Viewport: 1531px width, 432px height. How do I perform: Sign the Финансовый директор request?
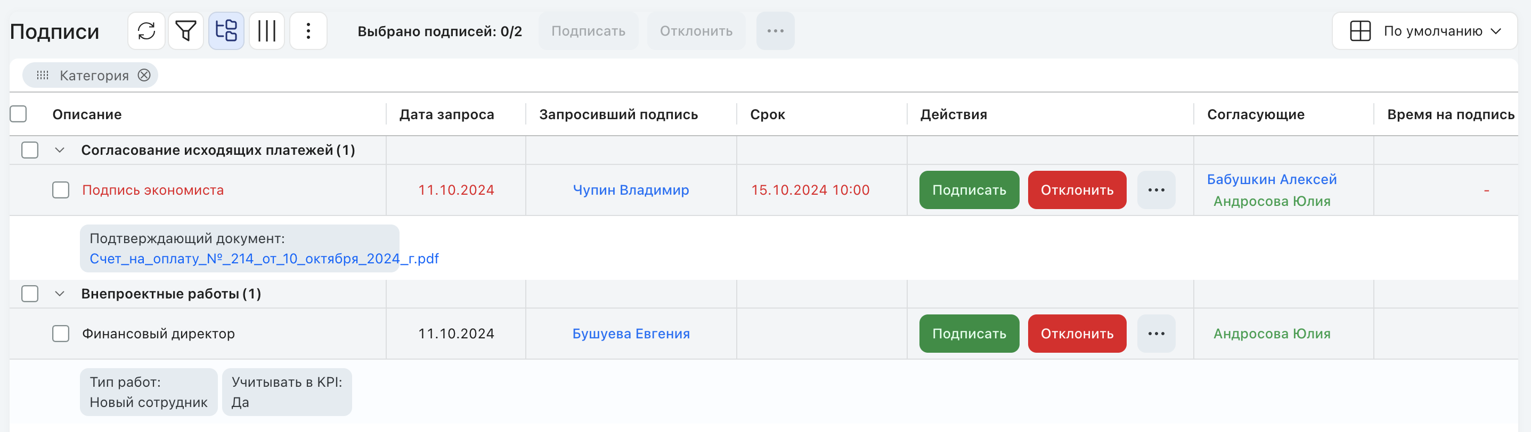(x=969, y=334)
